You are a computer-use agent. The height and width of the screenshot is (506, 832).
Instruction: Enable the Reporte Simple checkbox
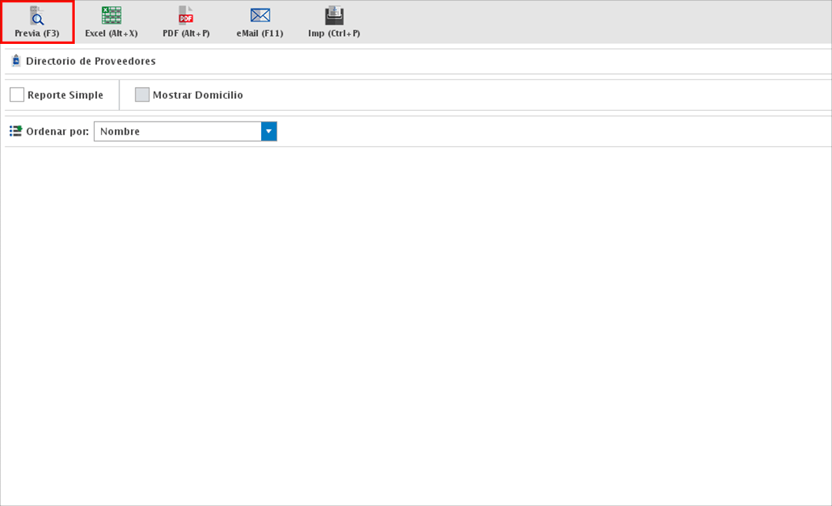pyautogui.click(x=17, y=95)
